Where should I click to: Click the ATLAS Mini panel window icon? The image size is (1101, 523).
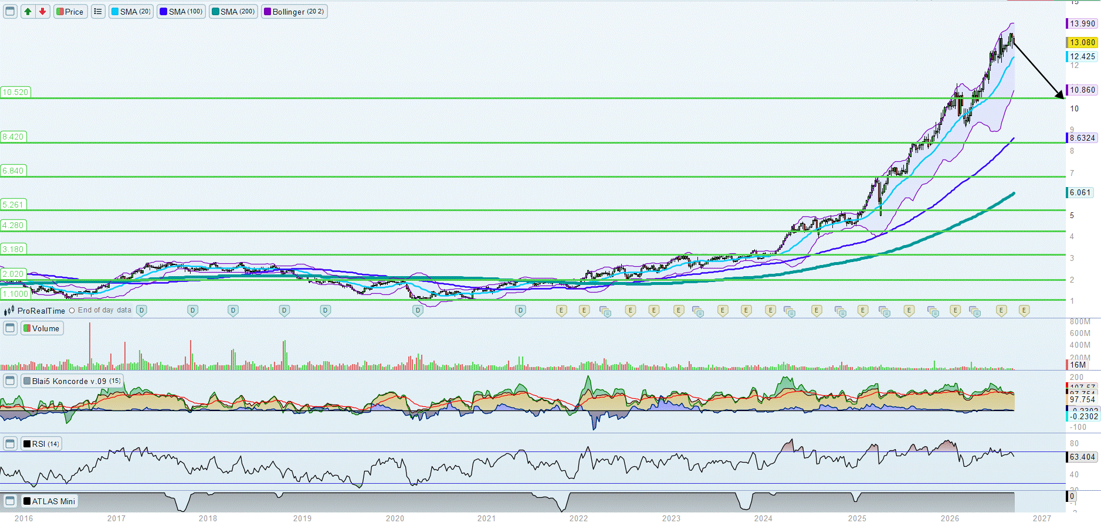[10, 501]
